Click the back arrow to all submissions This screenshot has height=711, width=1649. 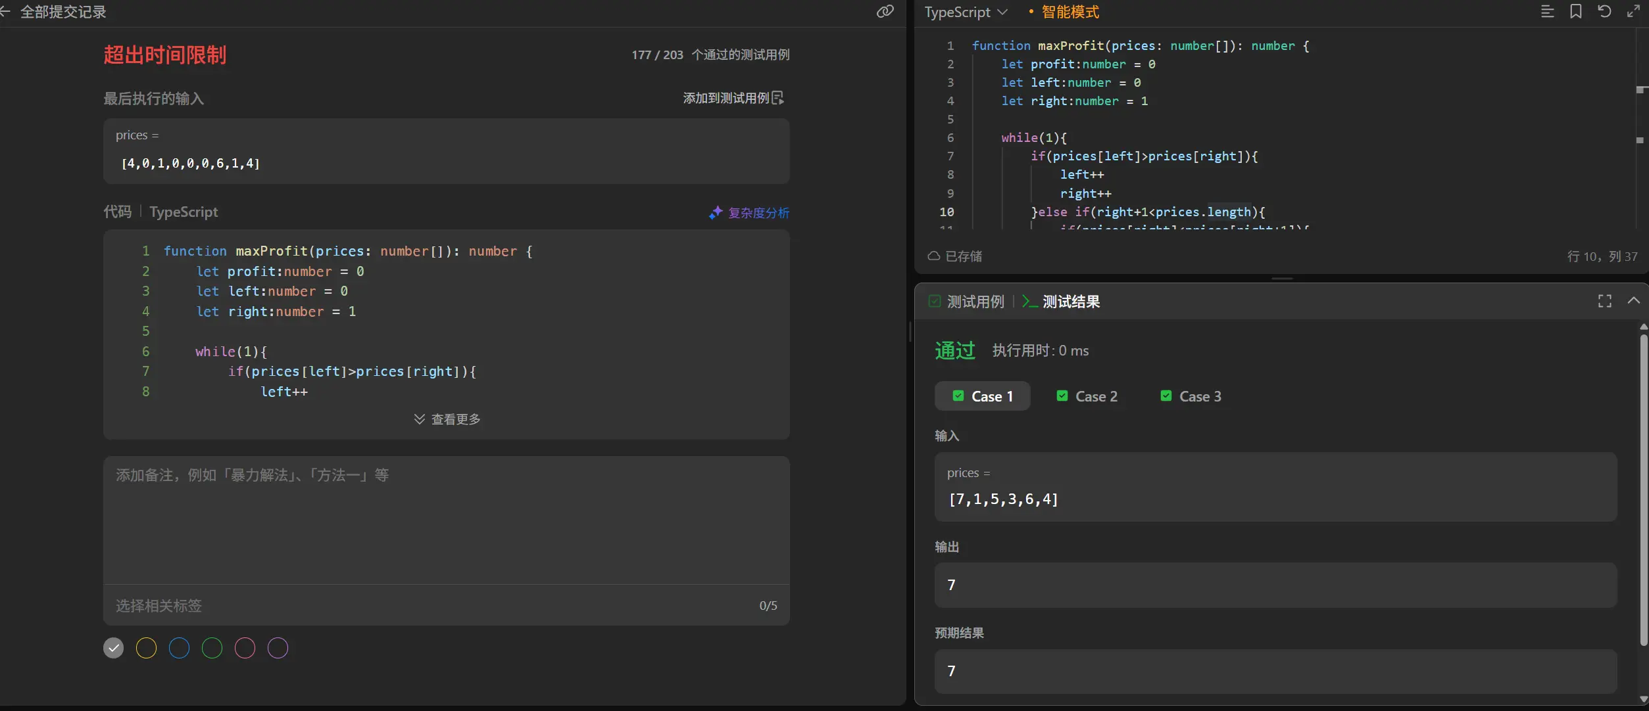[x=5, y=11]
